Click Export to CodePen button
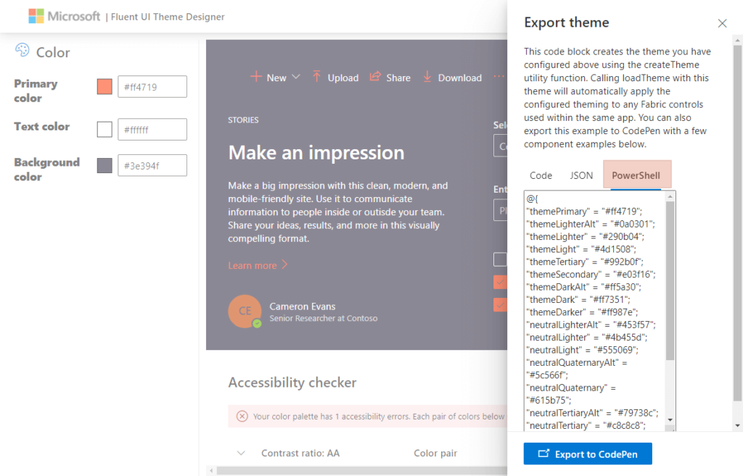 click(588, 454)
